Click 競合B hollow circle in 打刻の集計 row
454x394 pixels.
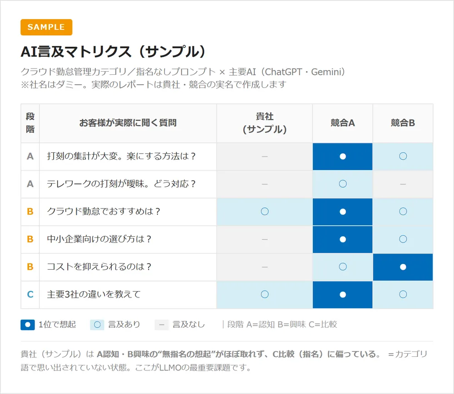[x=403, y=156]
